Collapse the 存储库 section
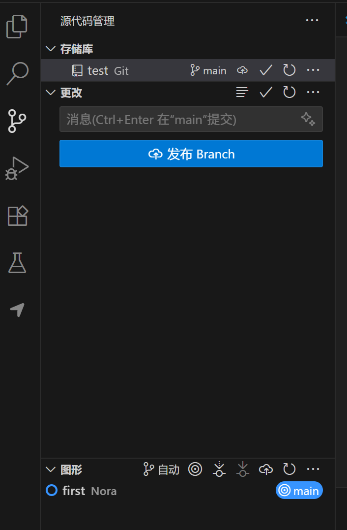The image size is (347, 530). (x=51, y=49)
